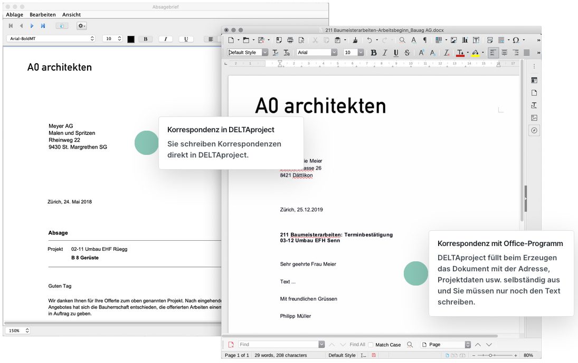The height and width of the screenshot is (363, 578).
Task: Enable the Match Case checkbox
Action: coord(371,345)
